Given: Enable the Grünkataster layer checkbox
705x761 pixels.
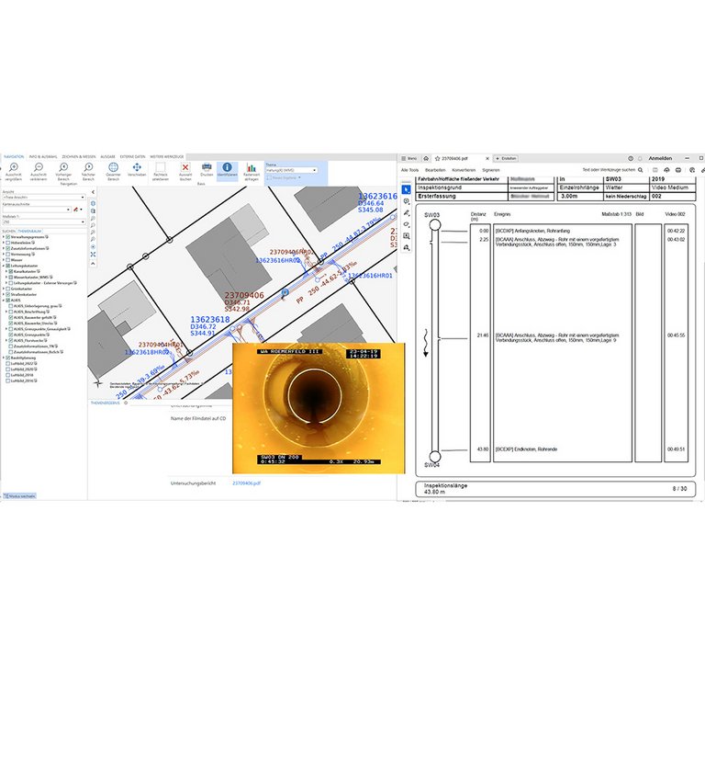Looking at the screenshot, I should point(7,289).
